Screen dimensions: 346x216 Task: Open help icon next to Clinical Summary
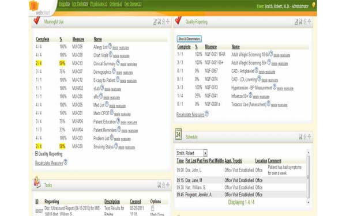tap(118, 63)
